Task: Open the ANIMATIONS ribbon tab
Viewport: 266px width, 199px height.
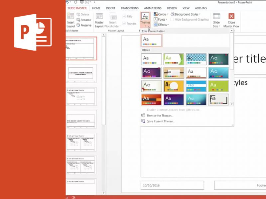Action: pos(152,8)
